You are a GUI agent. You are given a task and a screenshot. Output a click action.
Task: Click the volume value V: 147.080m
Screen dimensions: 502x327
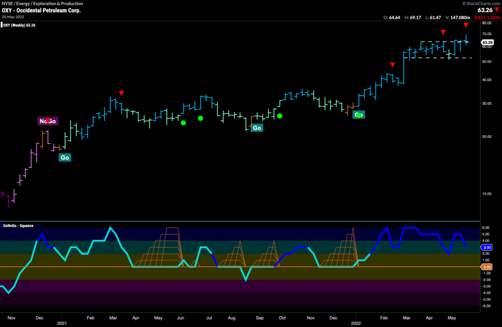[458, 18]
